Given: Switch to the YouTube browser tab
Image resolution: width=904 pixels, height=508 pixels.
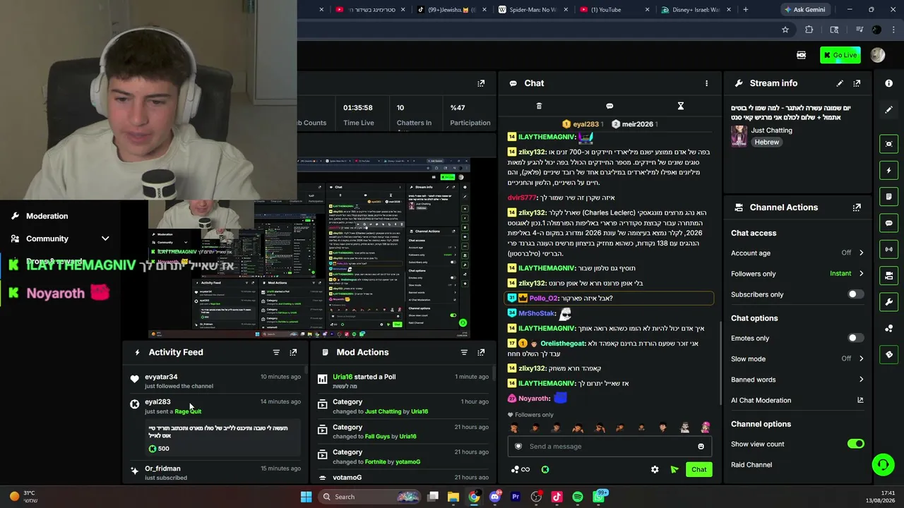Looking at the screenshot, I should coord(613,10).
